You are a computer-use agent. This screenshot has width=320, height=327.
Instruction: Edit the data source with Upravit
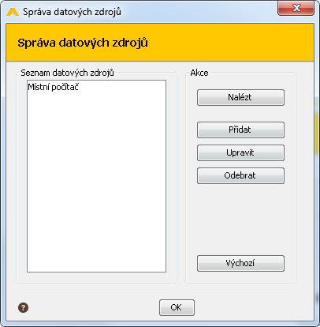point(240,152)
